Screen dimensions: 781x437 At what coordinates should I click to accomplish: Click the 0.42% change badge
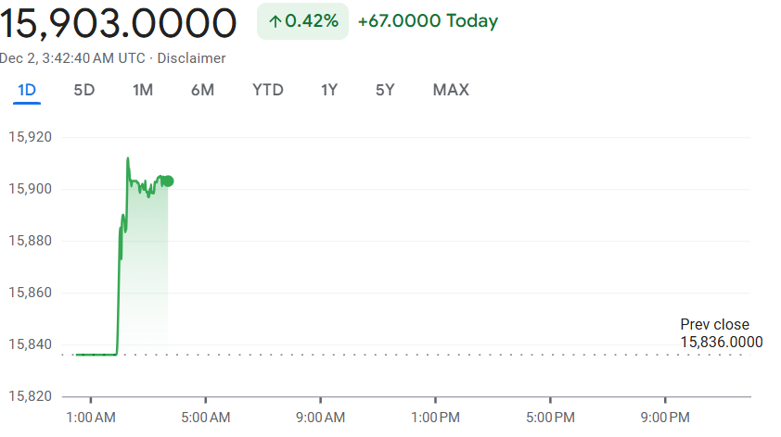pyautogui.click(x=302, y=21)
